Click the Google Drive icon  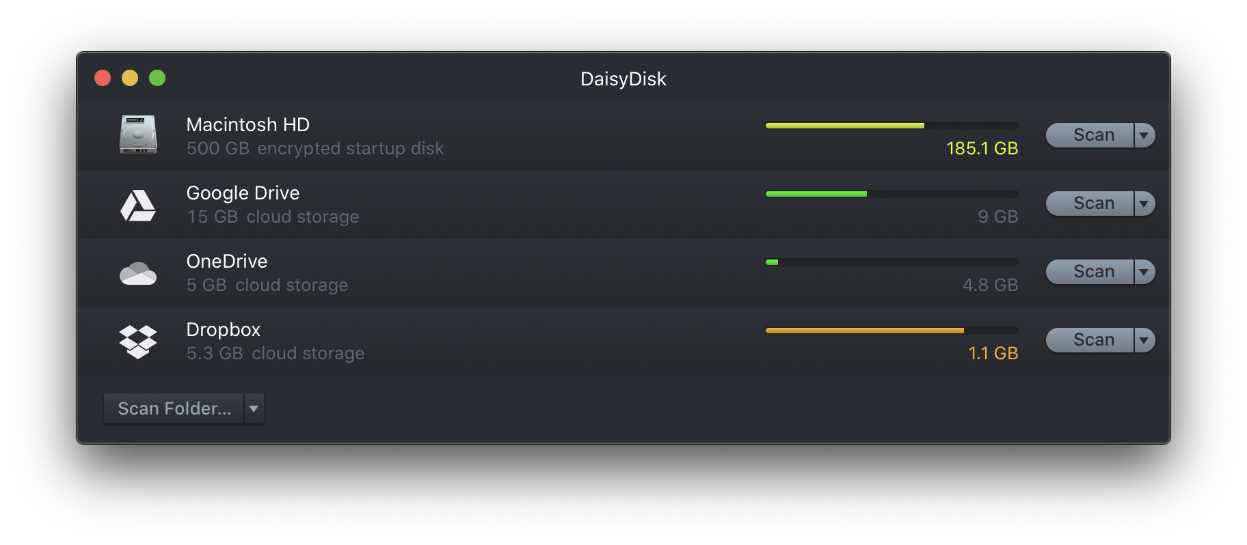point(138,204)
